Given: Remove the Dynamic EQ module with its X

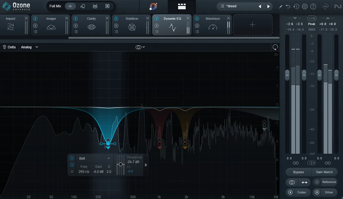Looking at the screenshot, I should [188, 18].
